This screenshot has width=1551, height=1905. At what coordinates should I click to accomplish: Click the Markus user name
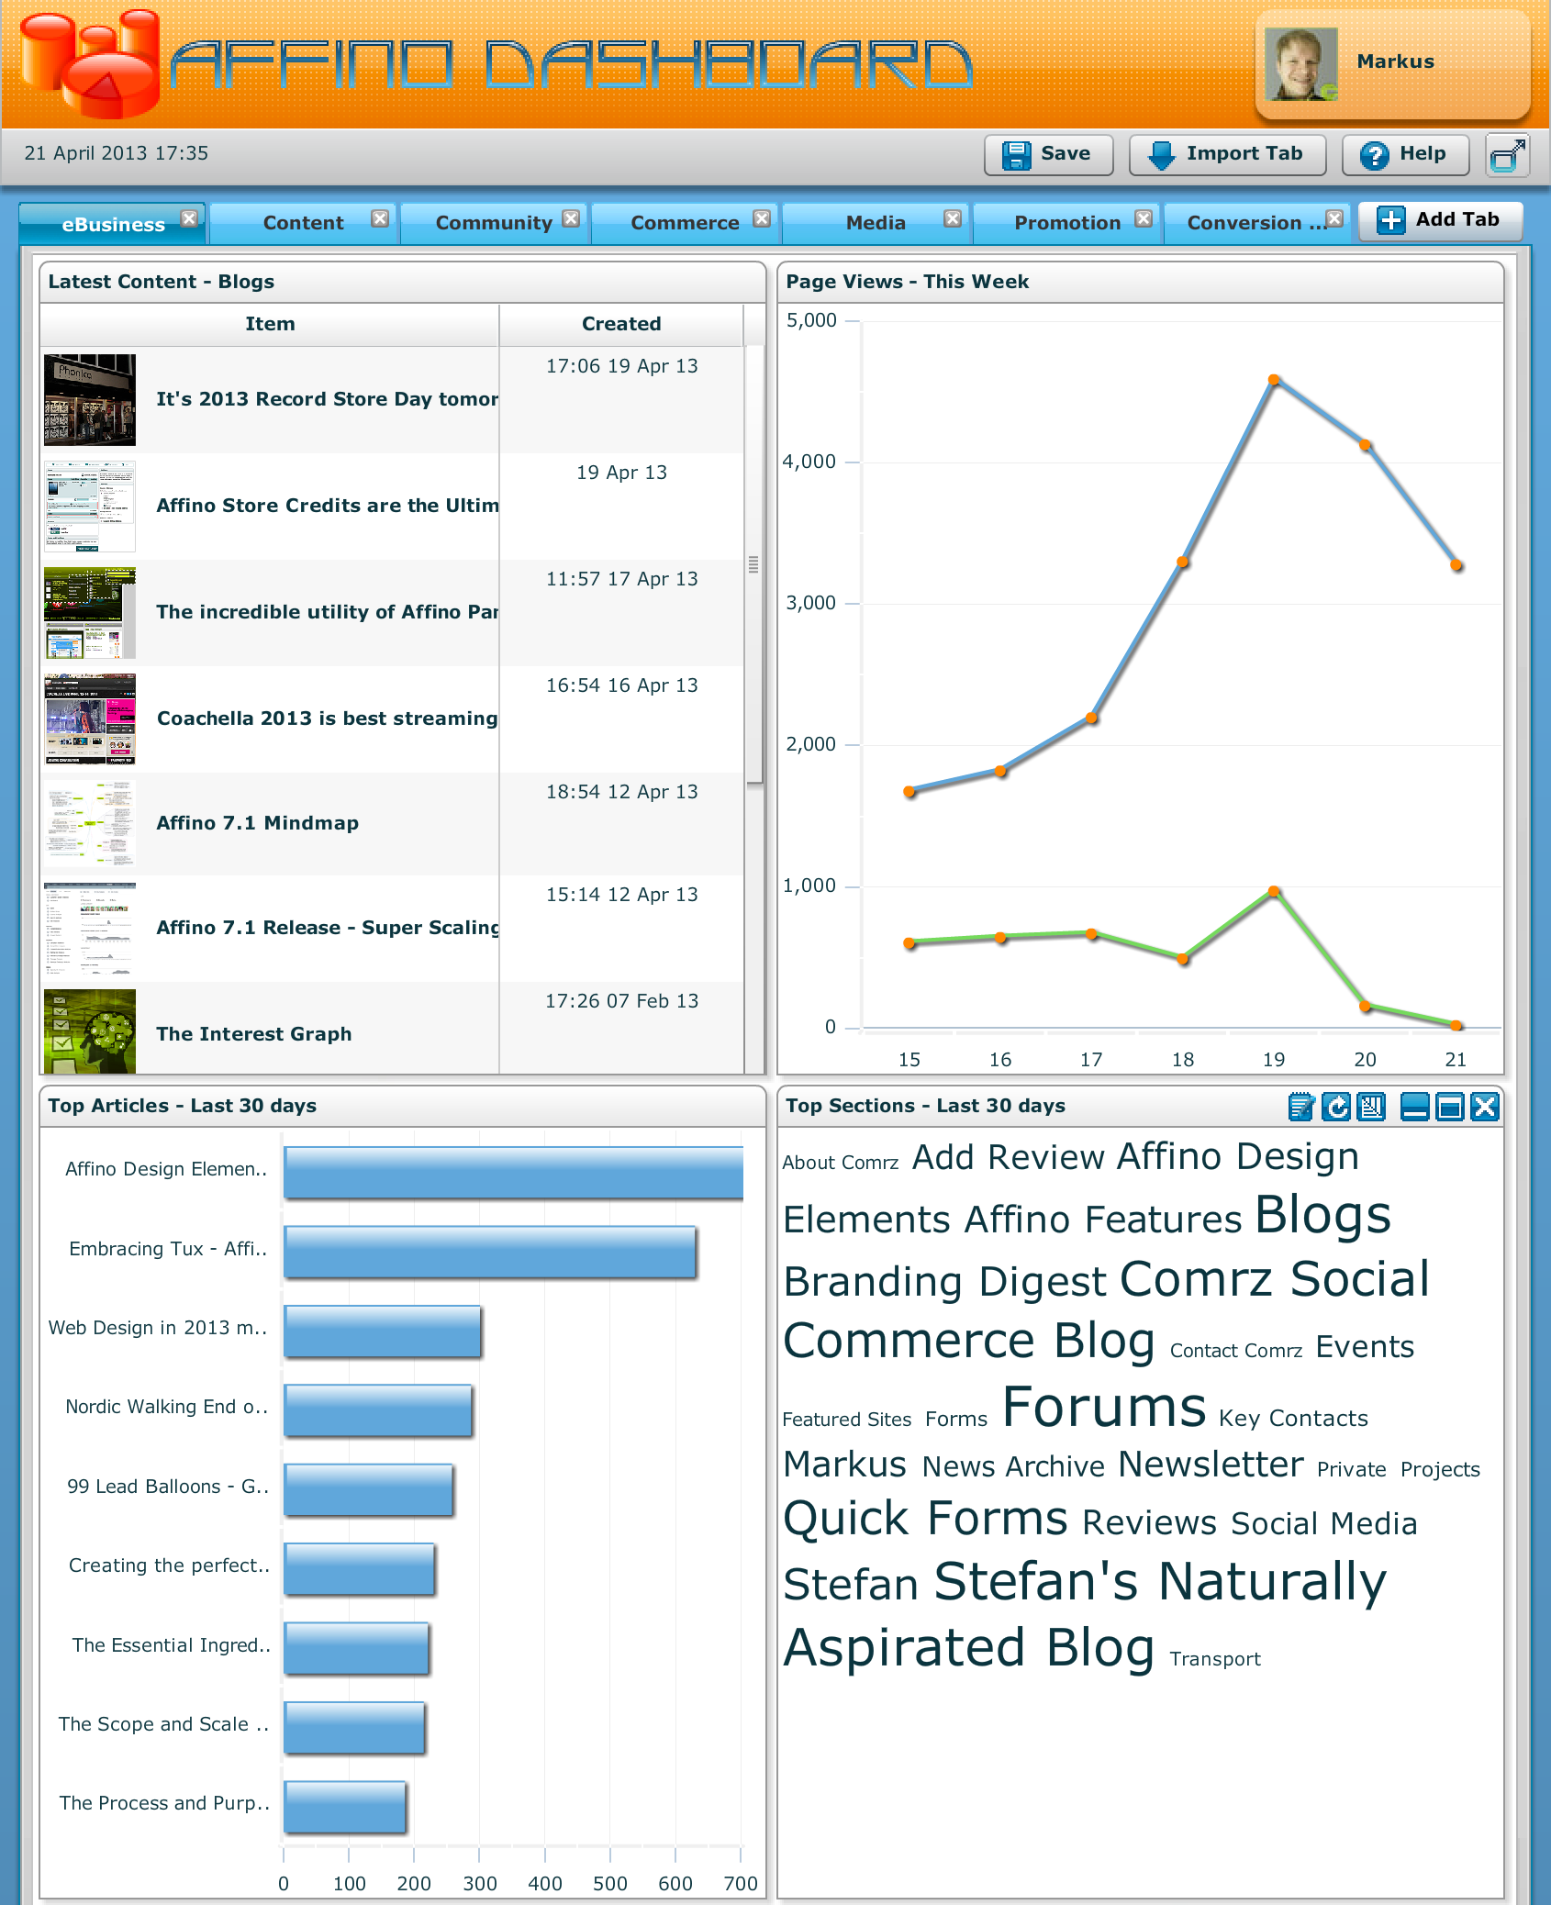[x=1395, y=61]
